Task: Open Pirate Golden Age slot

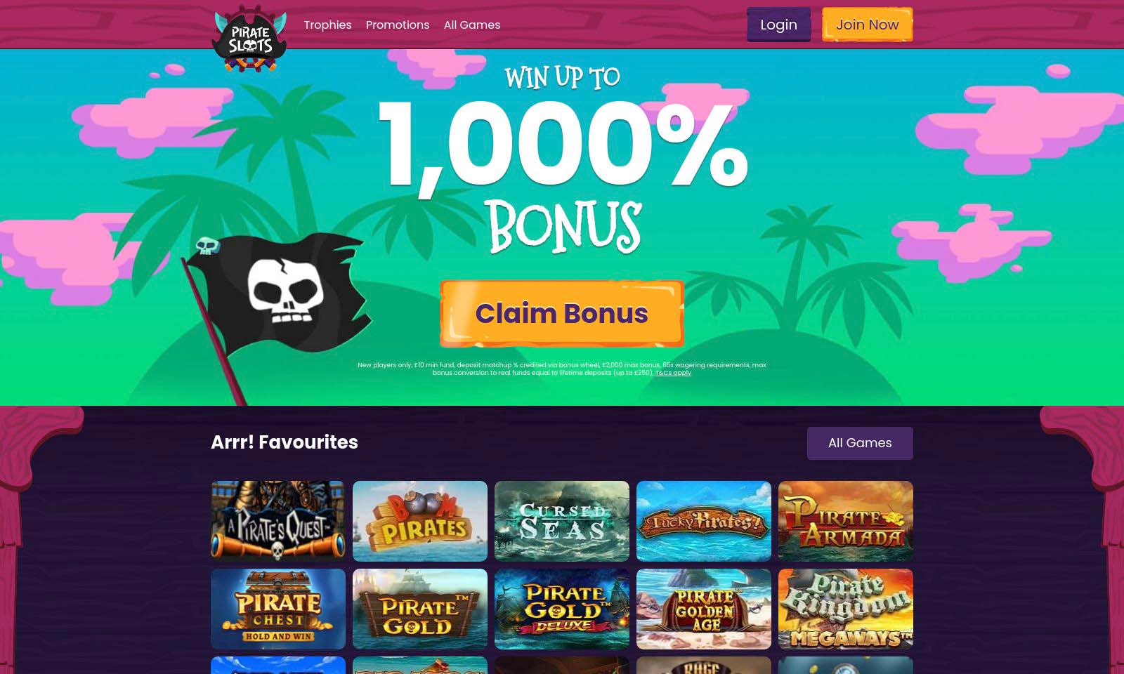Action: pyautogui.click(x=704, y=609)
